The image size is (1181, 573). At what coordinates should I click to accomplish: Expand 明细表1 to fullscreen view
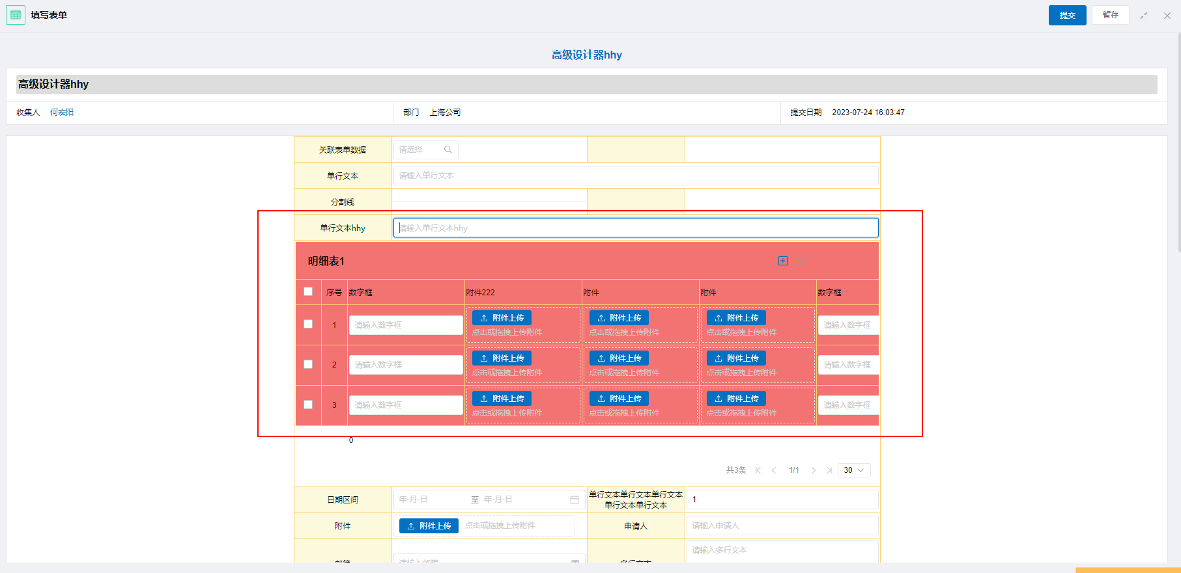801,261
